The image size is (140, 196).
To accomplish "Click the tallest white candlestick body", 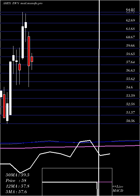I will [x=10, y=88].
